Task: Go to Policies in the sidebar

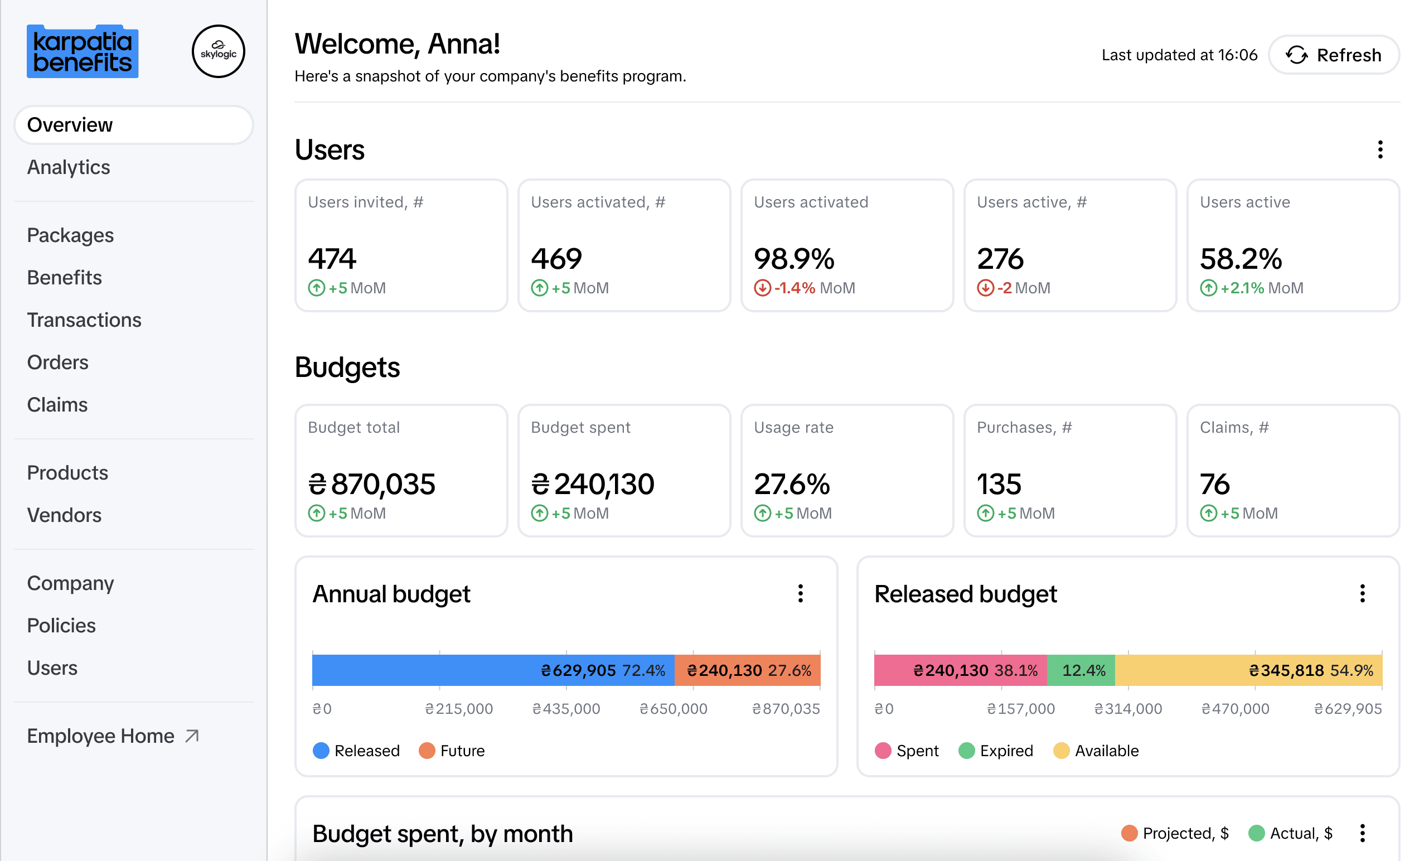Action: (x=61, y=625)
